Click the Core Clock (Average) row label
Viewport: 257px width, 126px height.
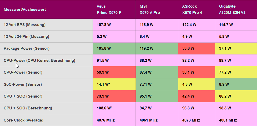coord(24,120)
